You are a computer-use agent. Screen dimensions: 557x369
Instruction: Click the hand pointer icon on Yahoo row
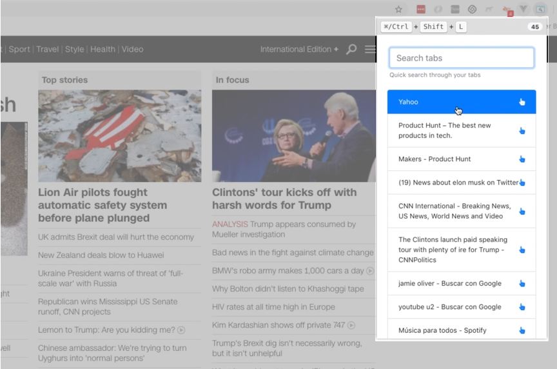click(x=522, y=102)
